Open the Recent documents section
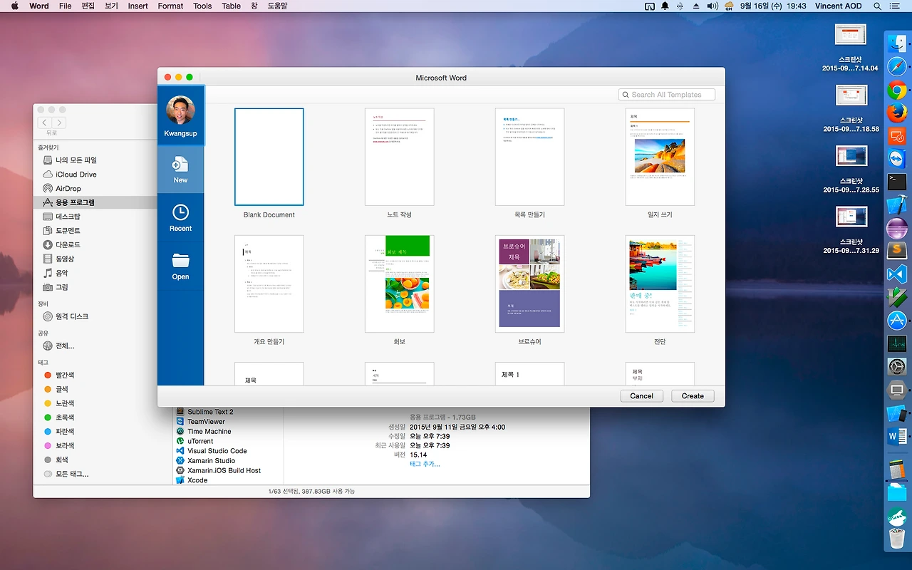Screen dimensions: 912x570 [x=180, y=218]
